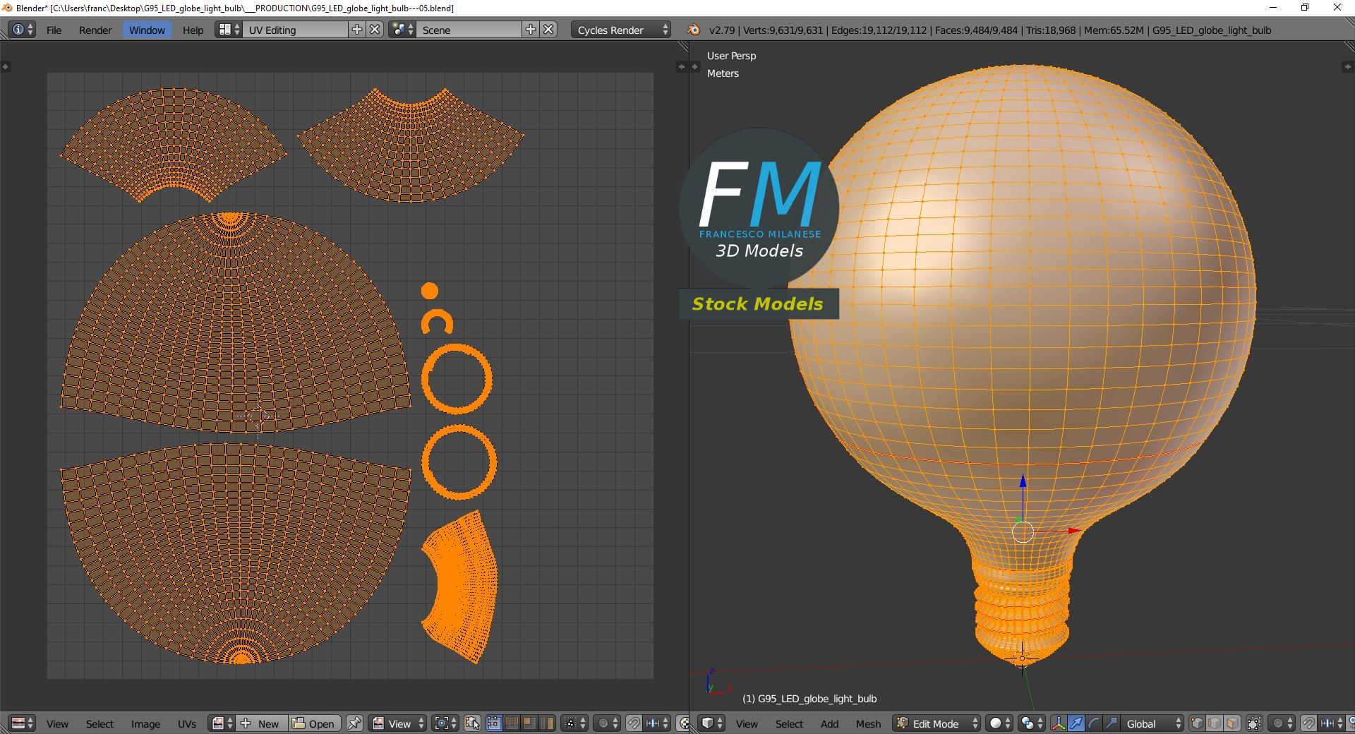This screenshot has height=734, width=1355.
Task: Add a new scene
Action: point(531,30)
